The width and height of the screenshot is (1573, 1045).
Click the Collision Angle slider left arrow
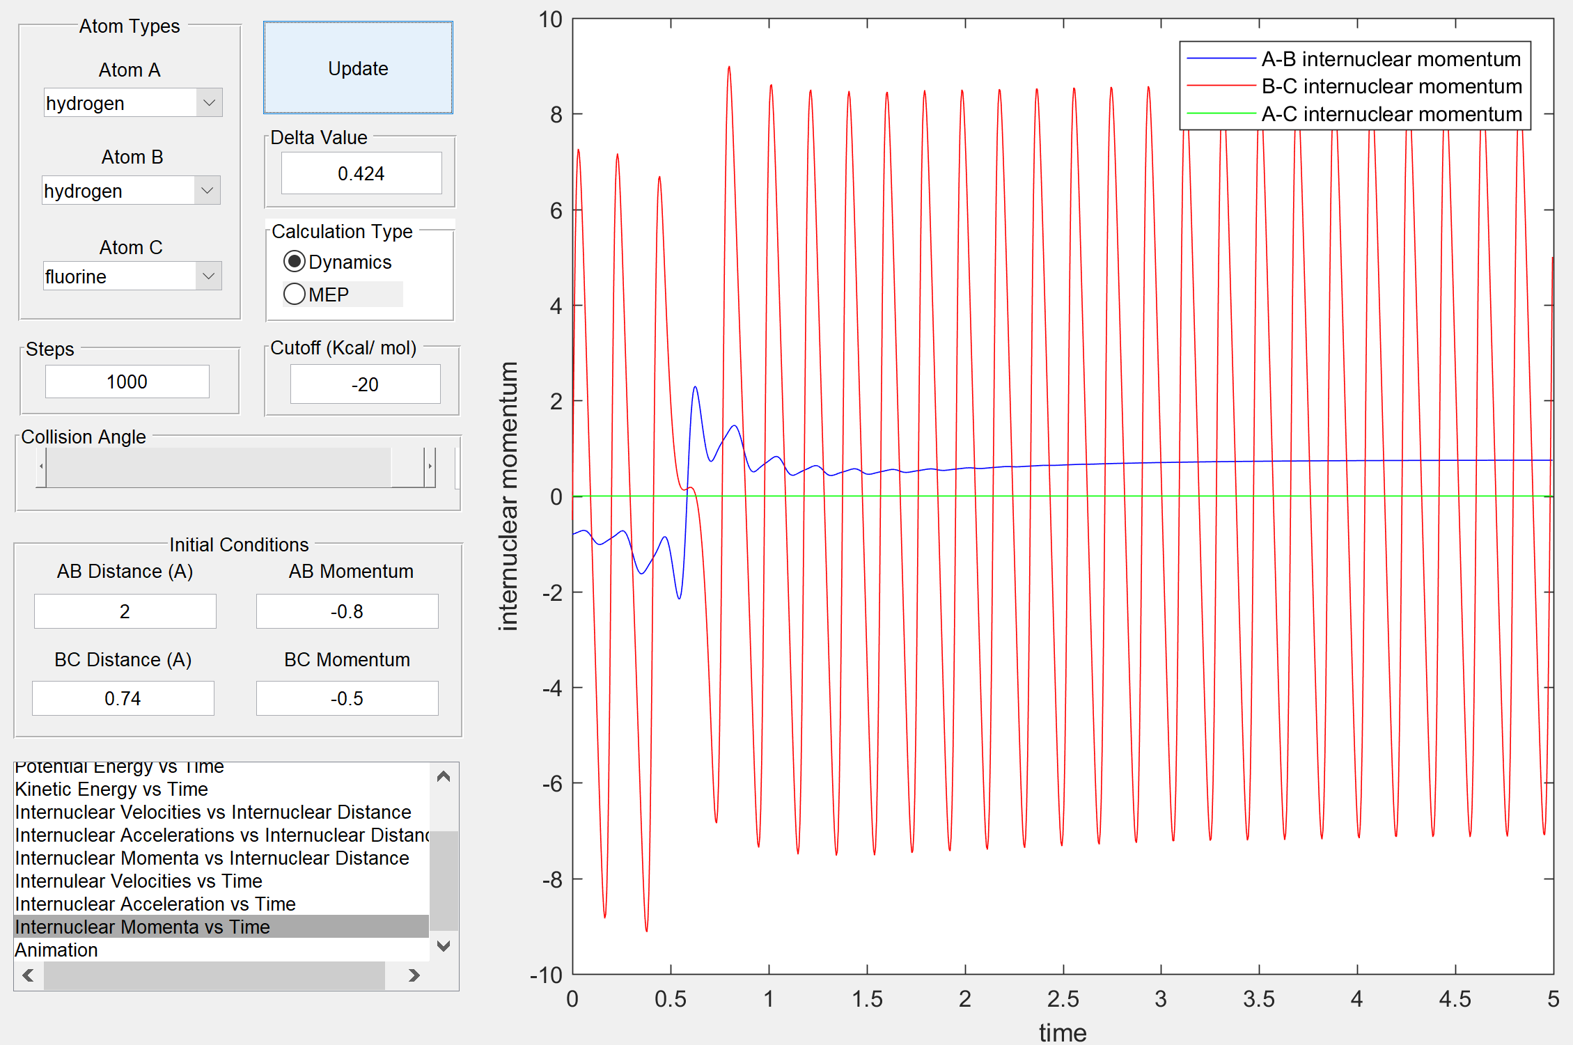[x=42, y=467]
